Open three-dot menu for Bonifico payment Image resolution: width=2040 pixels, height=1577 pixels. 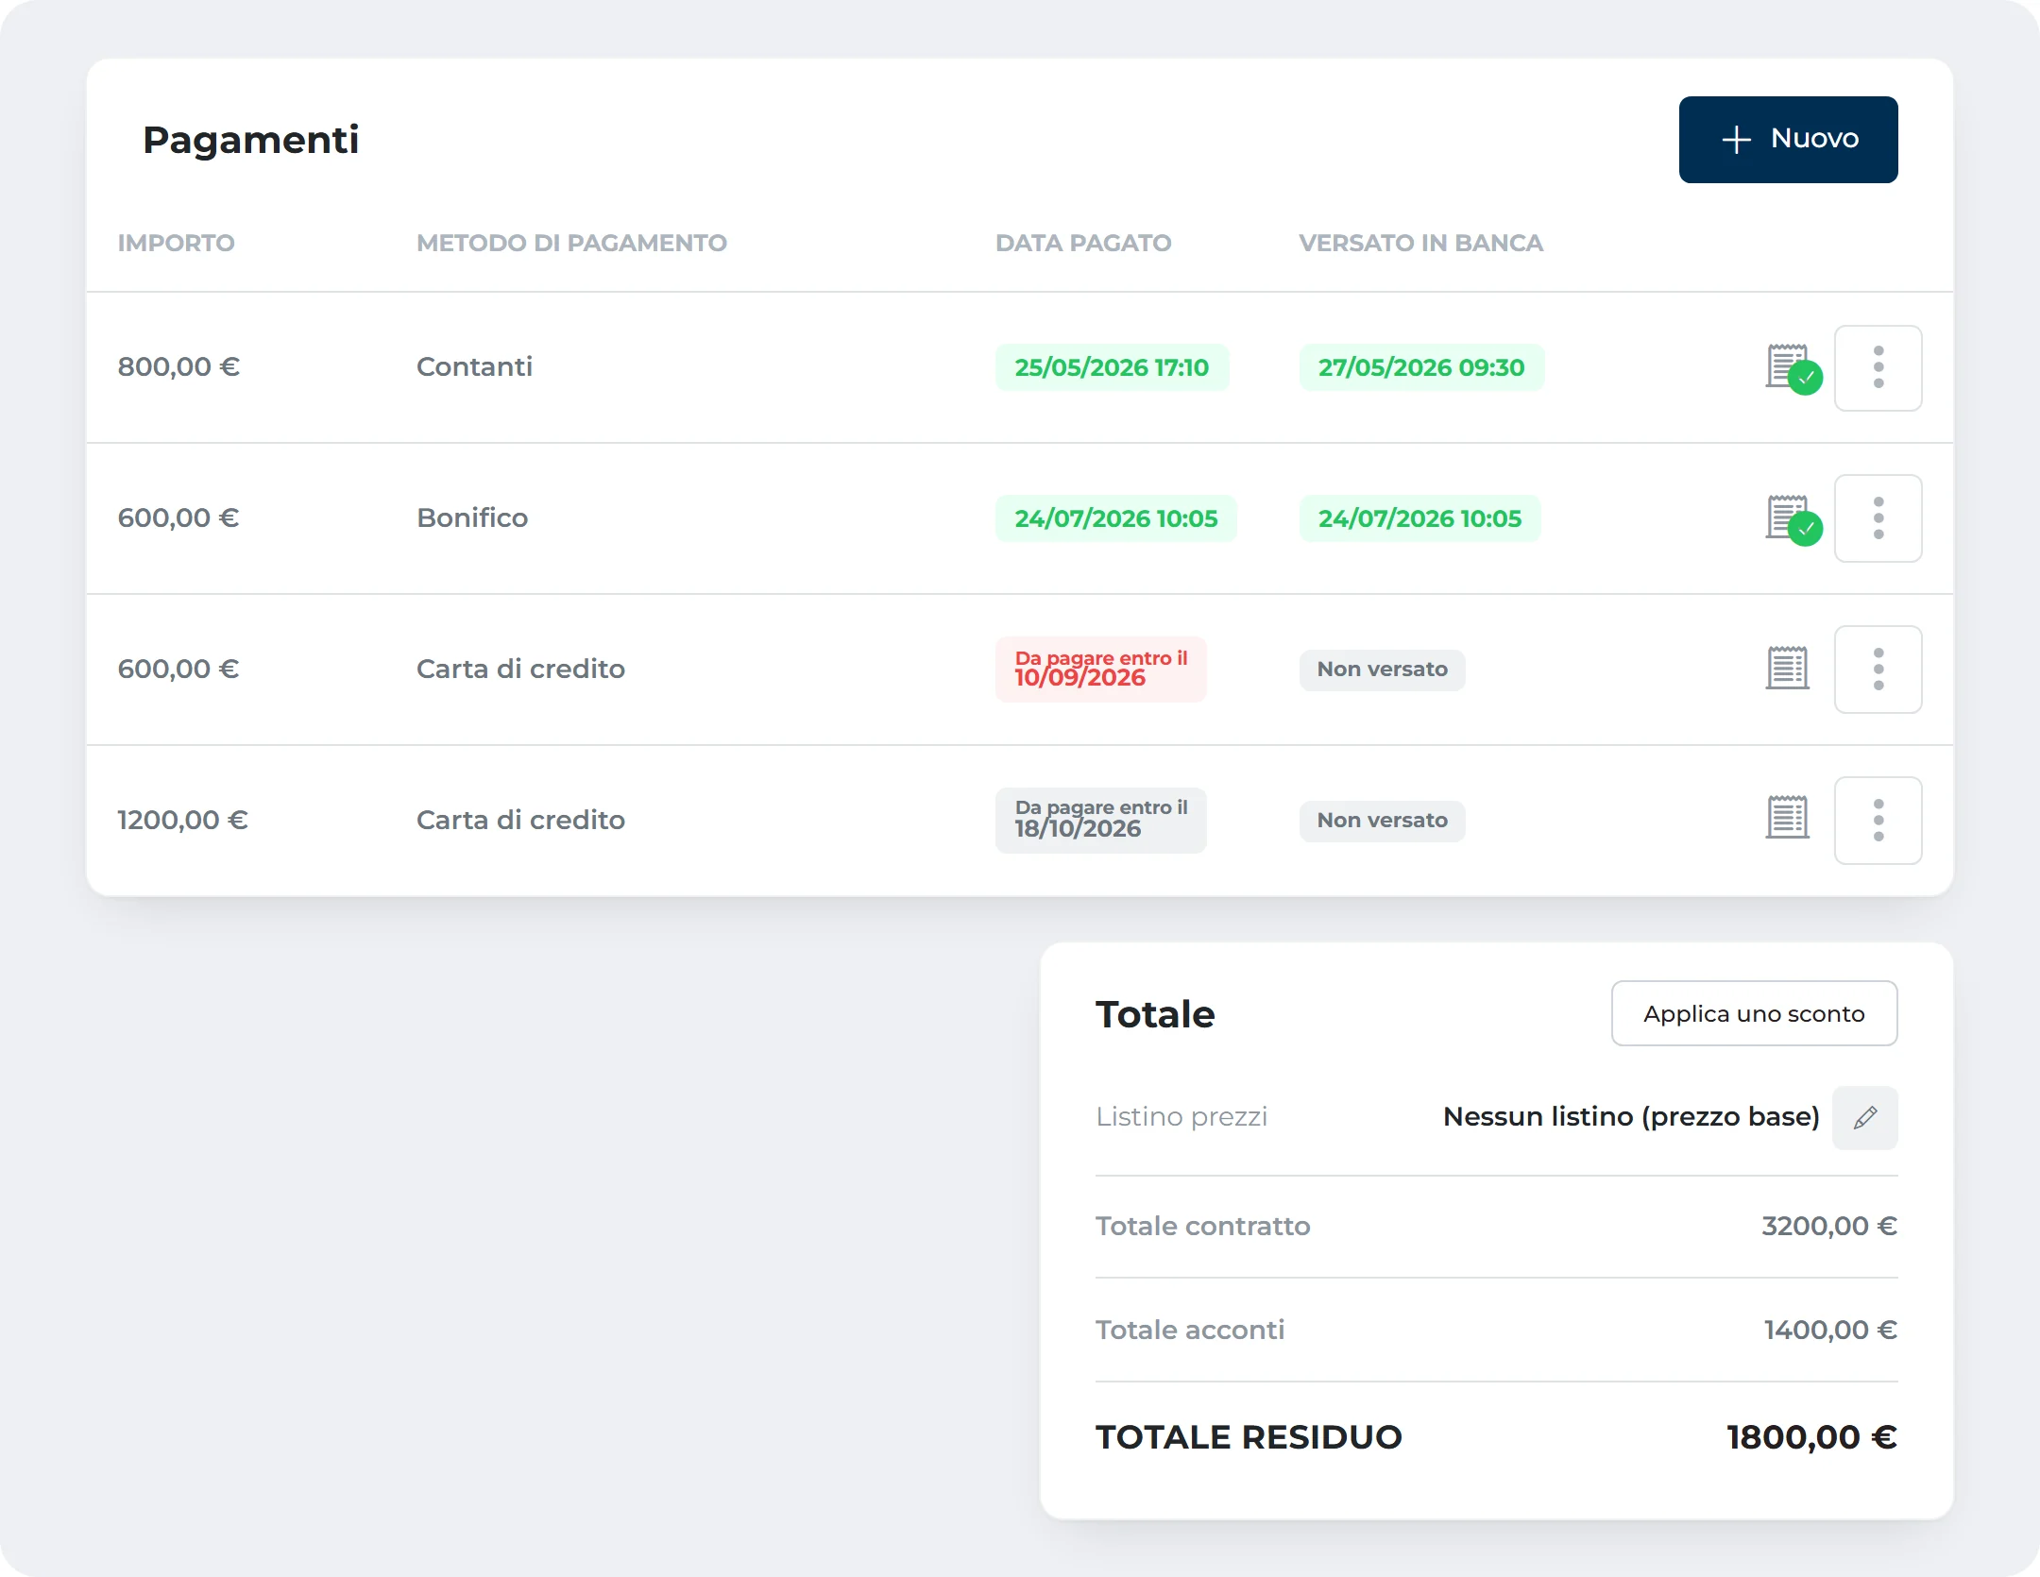1878,518
